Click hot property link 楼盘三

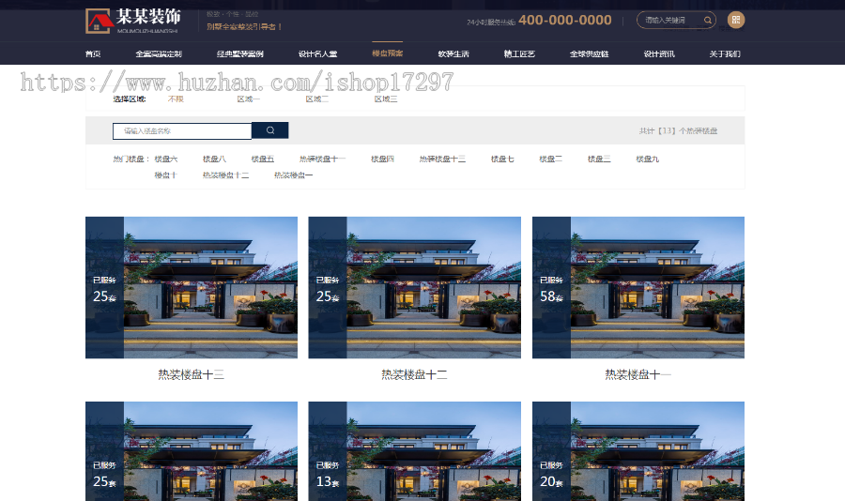(599, 159)
